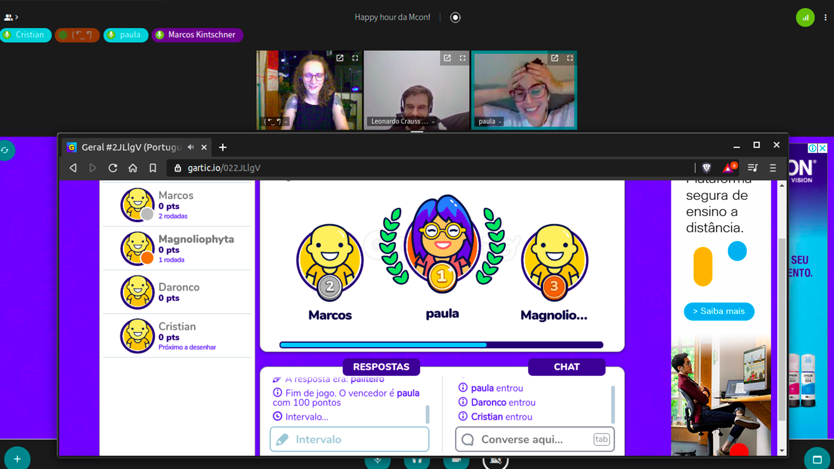Bookmark the gartic.io page

152,168
